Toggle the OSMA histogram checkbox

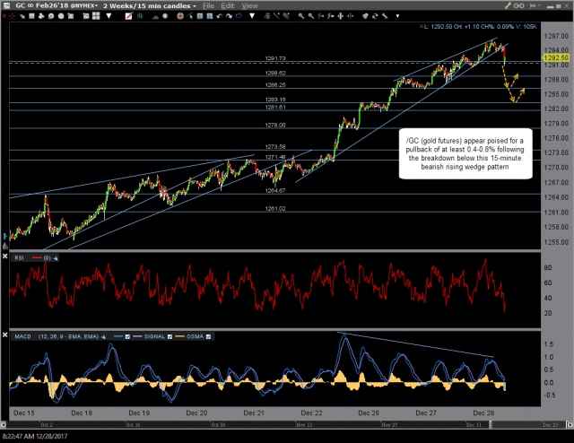209,337
